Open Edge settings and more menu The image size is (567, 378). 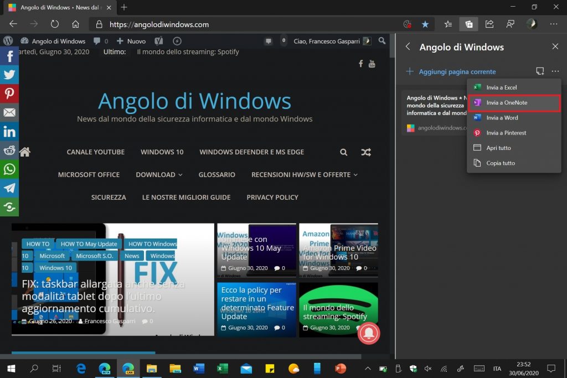[553, 24]
